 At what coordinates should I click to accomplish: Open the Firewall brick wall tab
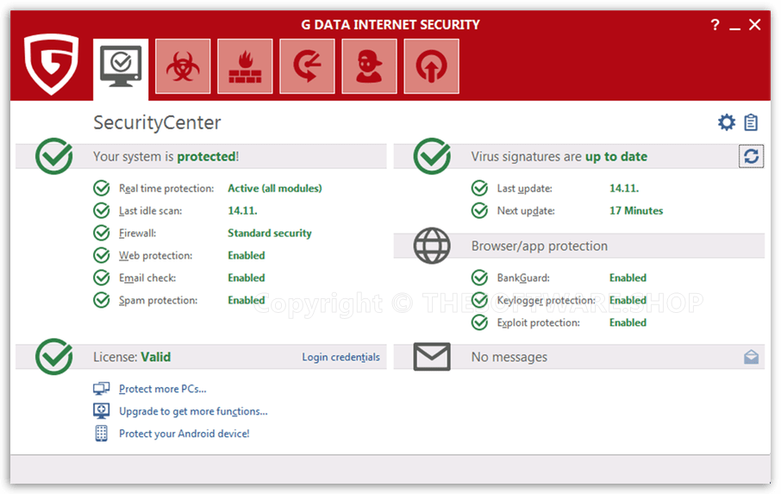tap(245, 66)
